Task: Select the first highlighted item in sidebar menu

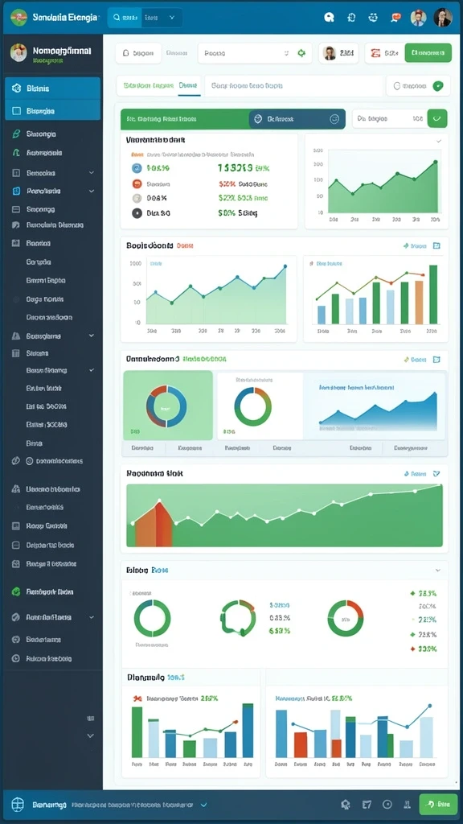Action: (52, 89)
